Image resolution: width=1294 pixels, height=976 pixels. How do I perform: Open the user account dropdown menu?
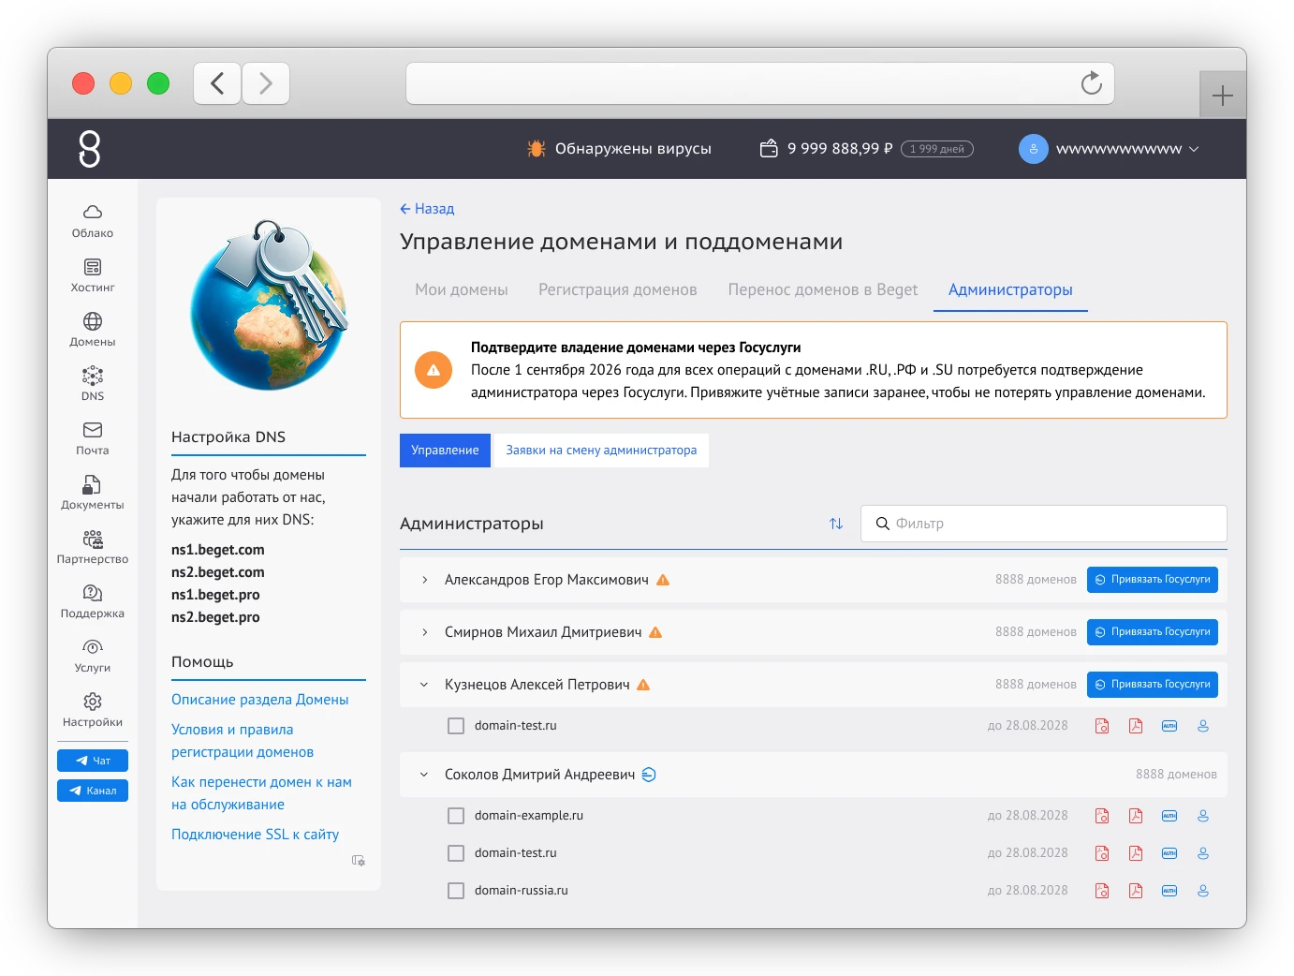click(1109, 149)
